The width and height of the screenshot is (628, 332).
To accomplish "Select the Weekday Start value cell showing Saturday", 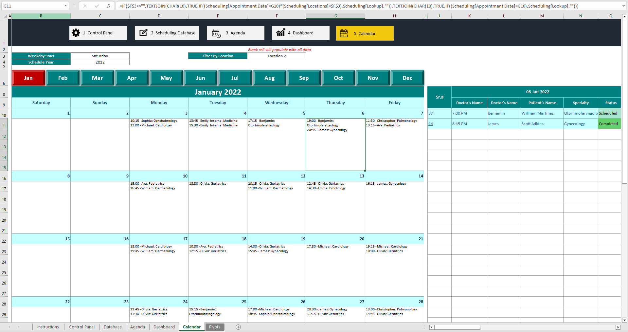I will 100,56.
